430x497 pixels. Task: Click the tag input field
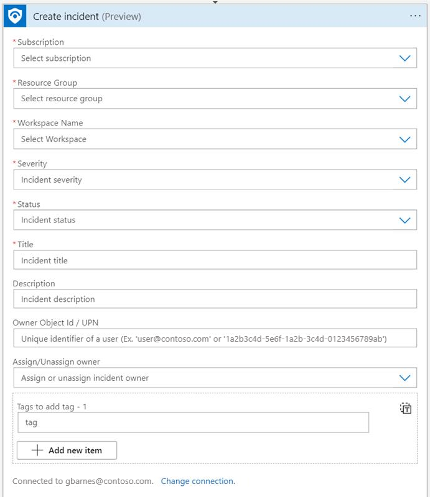[x=193, y=422]
